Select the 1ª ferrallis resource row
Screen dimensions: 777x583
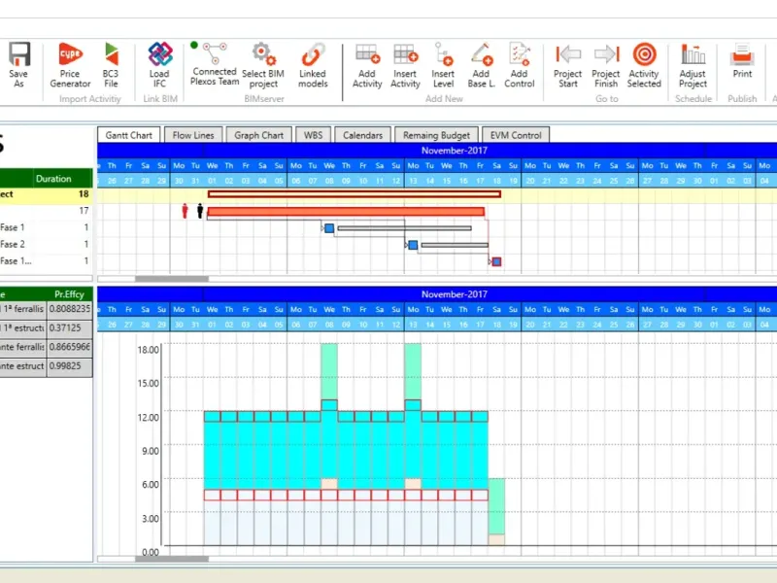coord(46,309)
